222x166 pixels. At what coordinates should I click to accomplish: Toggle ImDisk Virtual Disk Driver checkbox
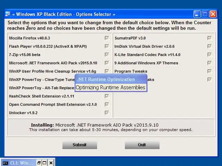click(x=210, y=46)
